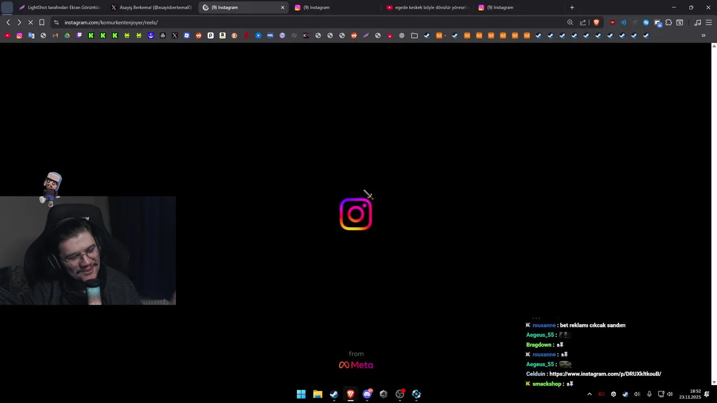The height and width of the screenshot is (403, 717).
Task: Open the Brave hamburger menu
Action: coord(709,22)
